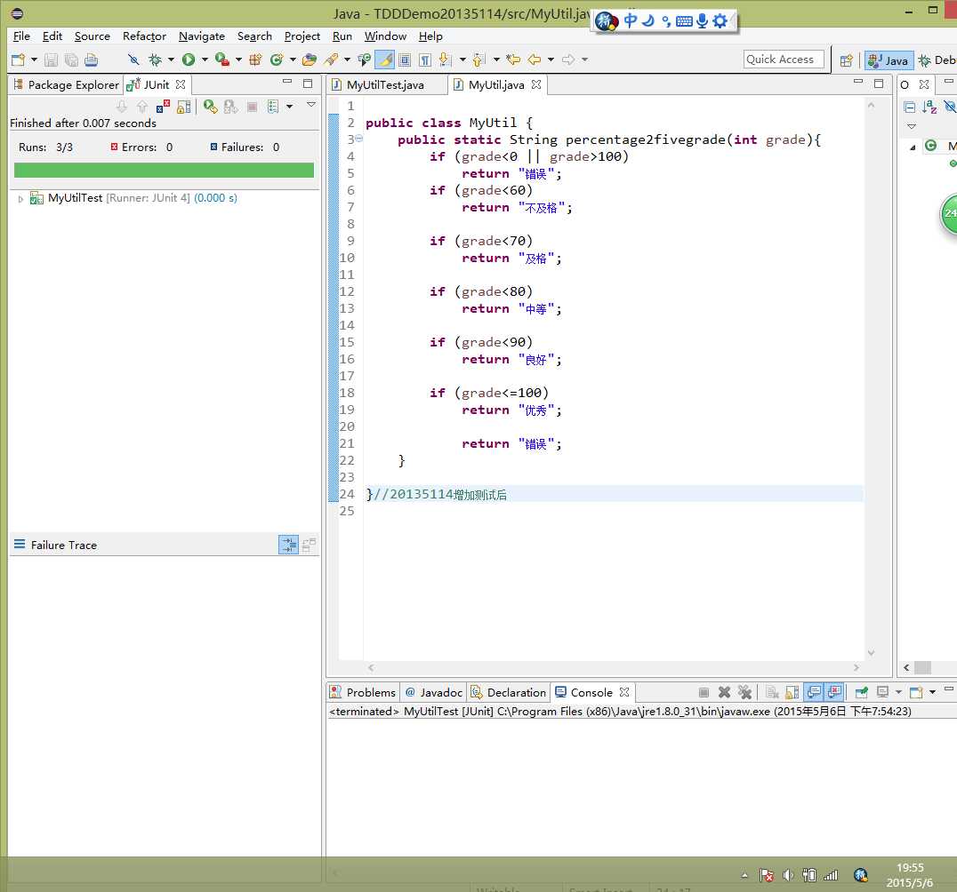Image resolution: width=957 pixels, height=892 pixels.
Task: Click the Debug bug icon
Action: coord(155,60)
